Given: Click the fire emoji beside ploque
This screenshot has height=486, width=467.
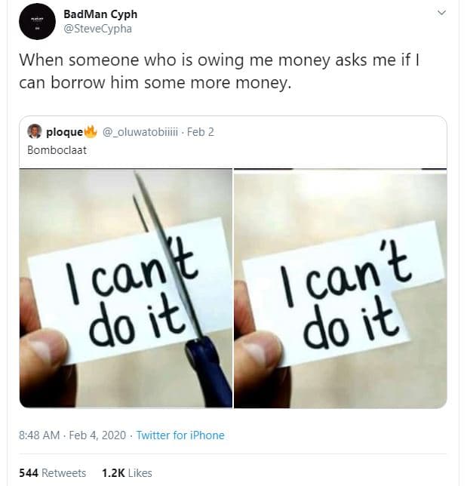Looking at the screenshot, I should click(91, 131).
